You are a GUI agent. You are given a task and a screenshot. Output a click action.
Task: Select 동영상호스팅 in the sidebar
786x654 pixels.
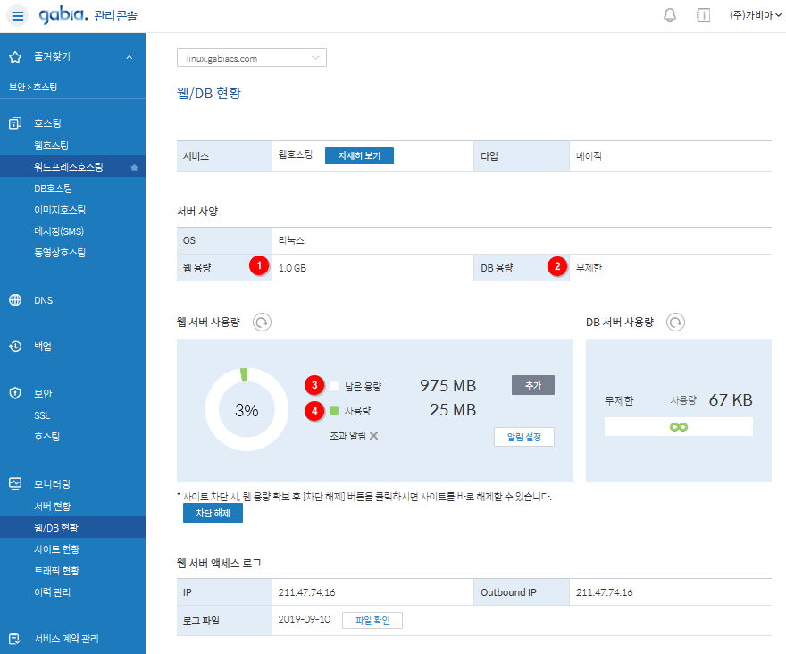click(x=60, y=252)
